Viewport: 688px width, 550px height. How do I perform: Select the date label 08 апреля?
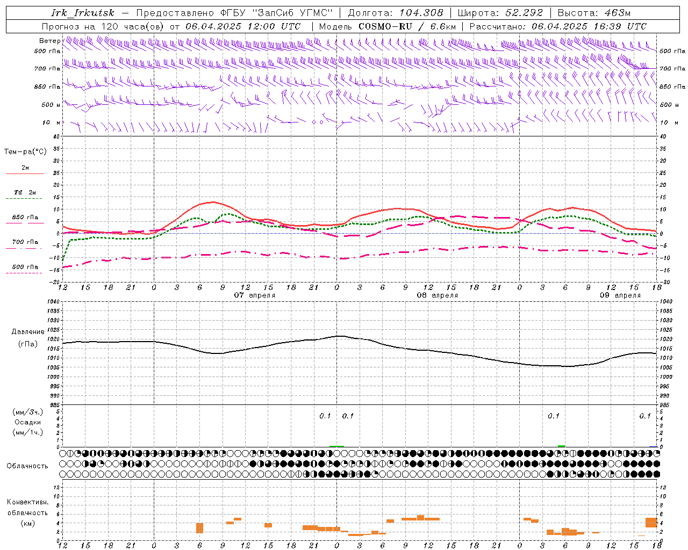coord(438,295)
